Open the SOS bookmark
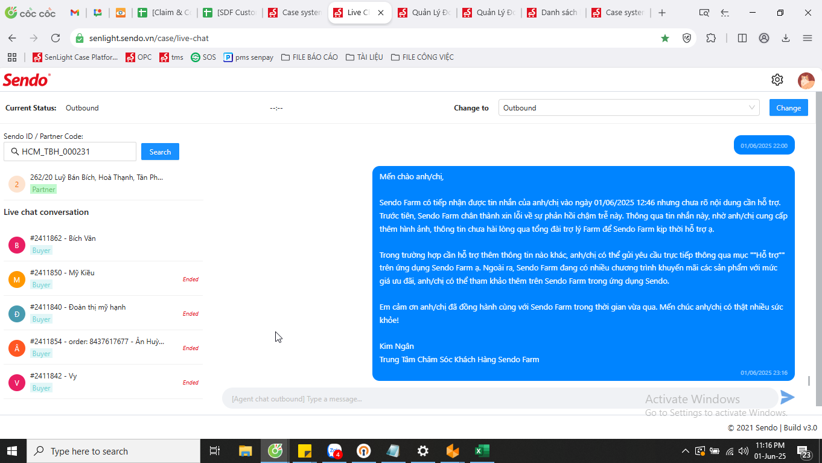Viewport: 822px width, 463px height. coord(203,57)
